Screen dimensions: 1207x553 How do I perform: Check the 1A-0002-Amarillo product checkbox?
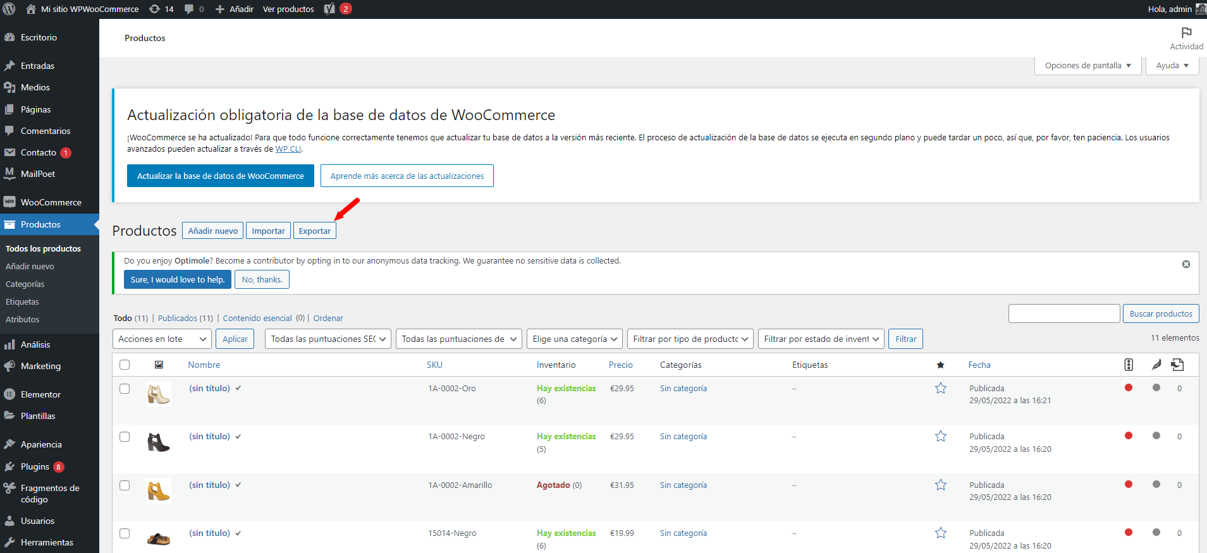[125, 485]
